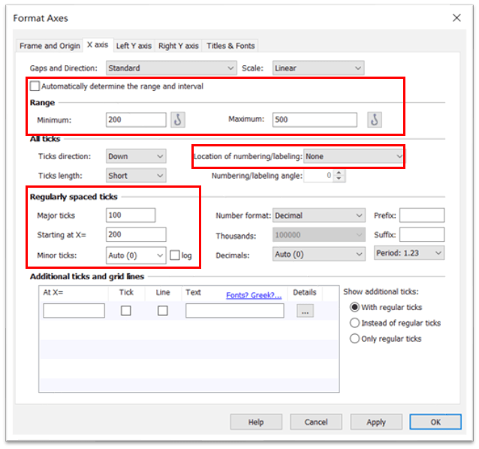Expand the Number format Decimal dropdown
Viewport: 479px width, 449px height.
(319, 215)
